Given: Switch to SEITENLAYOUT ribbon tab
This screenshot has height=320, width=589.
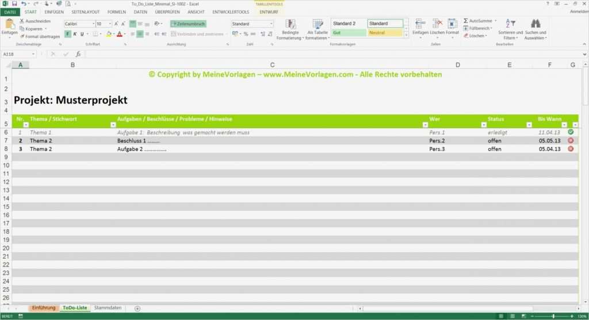Looking at the screenshot, I should point(86,12).
